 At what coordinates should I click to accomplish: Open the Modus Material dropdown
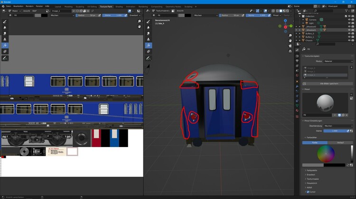[338, 61]
